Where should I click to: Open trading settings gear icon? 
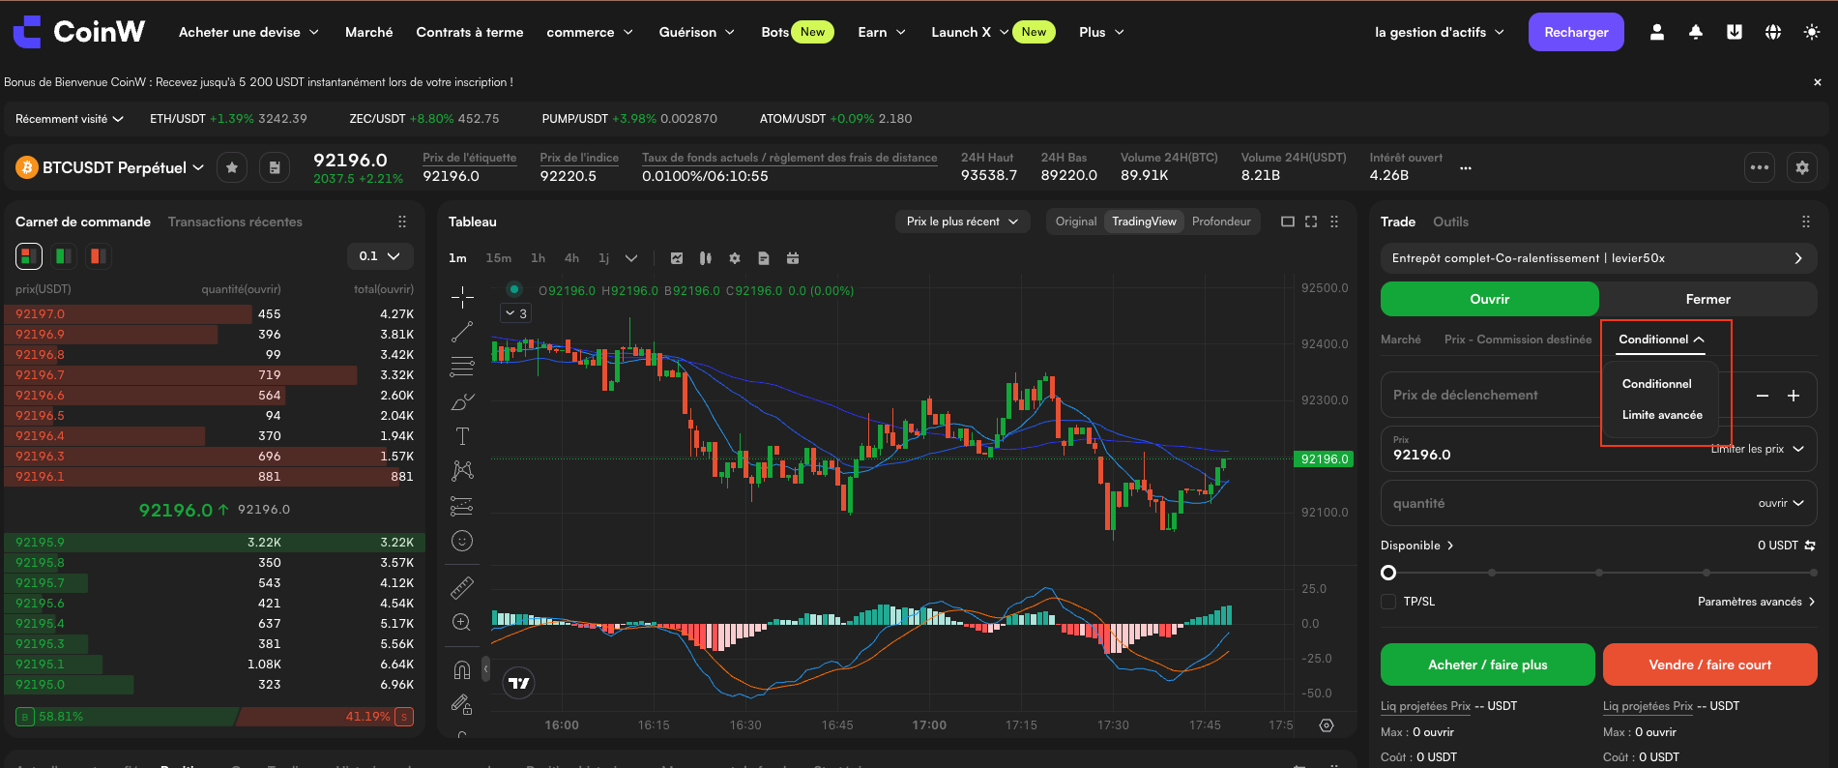point(1802,167)
